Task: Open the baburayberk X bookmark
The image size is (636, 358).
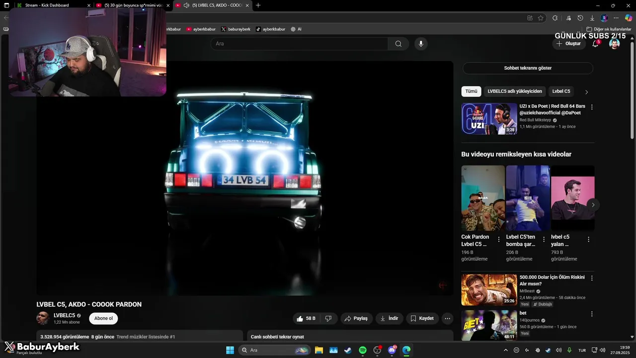Action: 236,29
